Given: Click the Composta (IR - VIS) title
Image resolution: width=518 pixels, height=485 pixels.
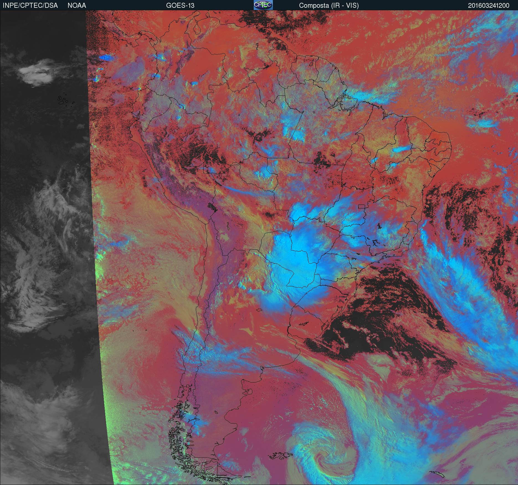Looking at the screenshot, I should (329, 6).
